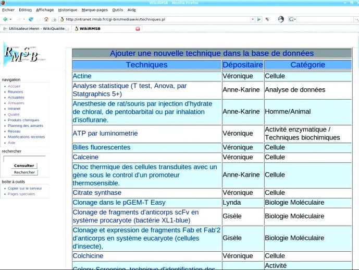The width and height of the screenshot is (359, 270).
Task: Open Pages spéciales link
Action: pyautogui.click(x=21, y=194)
